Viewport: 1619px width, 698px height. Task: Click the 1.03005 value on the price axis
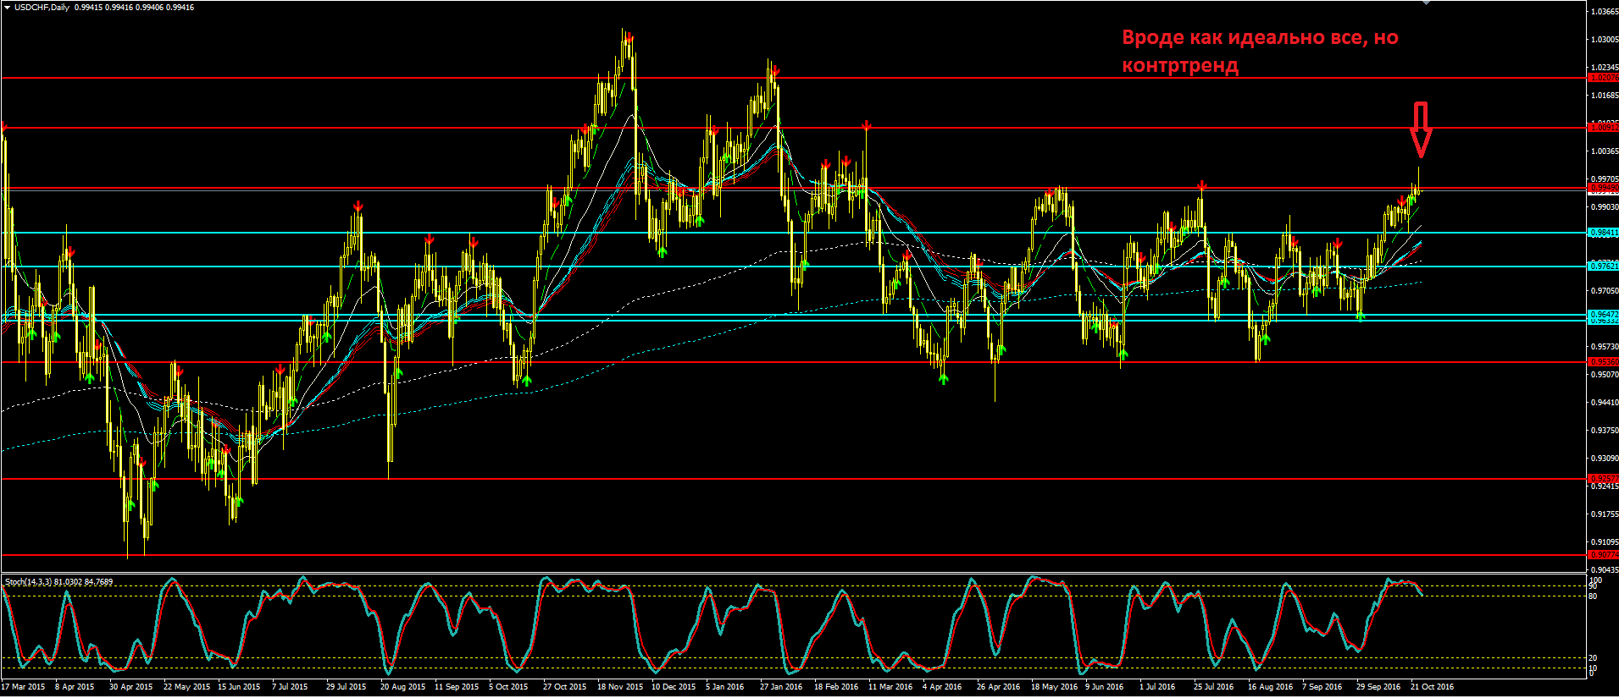click(1605, 40)
